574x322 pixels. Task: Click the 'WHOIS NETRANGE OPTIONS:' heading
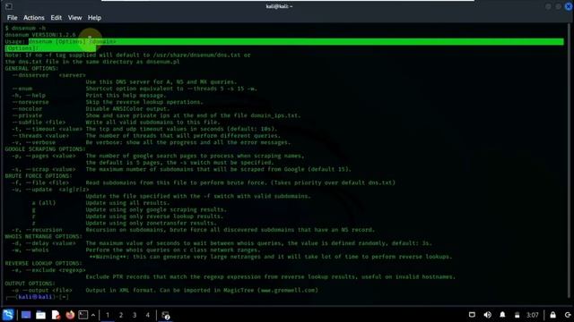(x=44, y=236)
